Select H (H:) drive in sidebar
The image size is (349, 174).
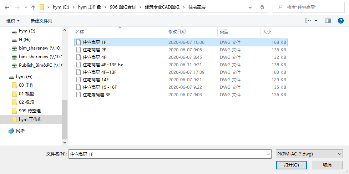coord(25,40)
